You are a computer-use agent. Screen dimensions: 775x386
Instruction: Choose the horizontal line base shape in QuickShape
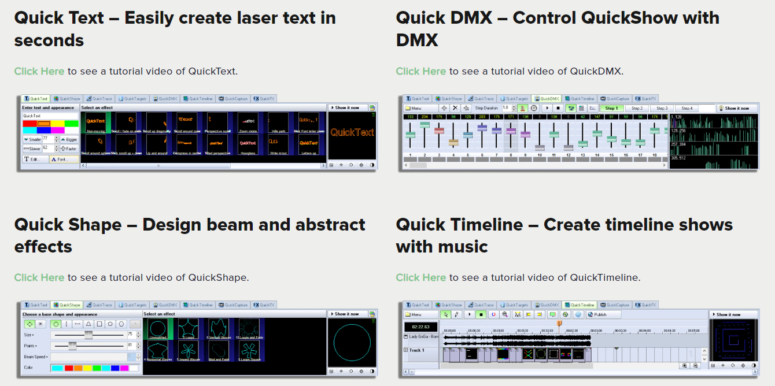point(77,324)
